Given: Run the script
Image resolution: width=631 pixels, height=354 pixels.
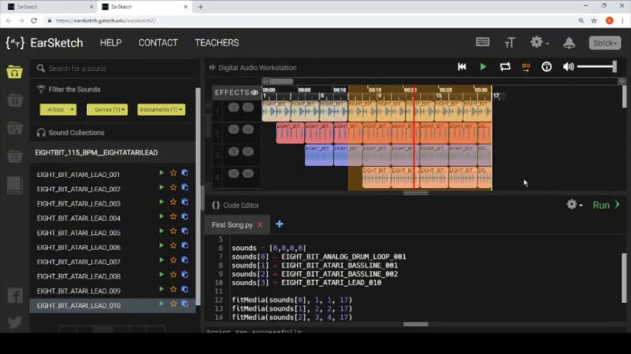Looking at the screenshot, I should (606, 205).
